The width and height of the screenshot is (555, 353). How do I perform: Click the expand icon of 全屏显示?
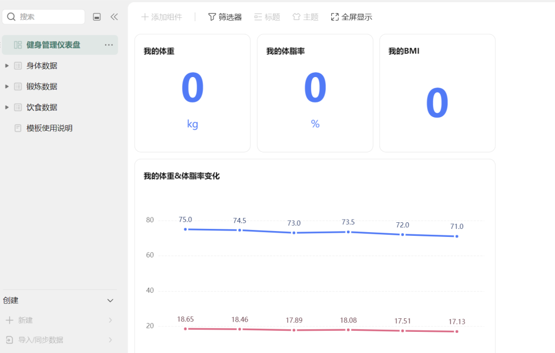(334, 17)
